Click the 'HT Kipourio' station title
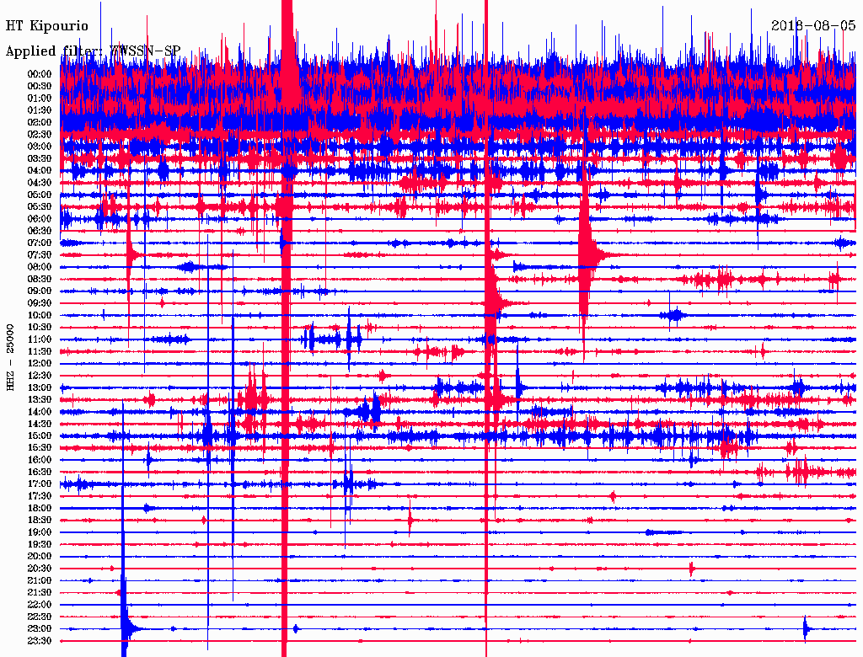The width and height of the screenshot is (863, 657). [47, 26]
